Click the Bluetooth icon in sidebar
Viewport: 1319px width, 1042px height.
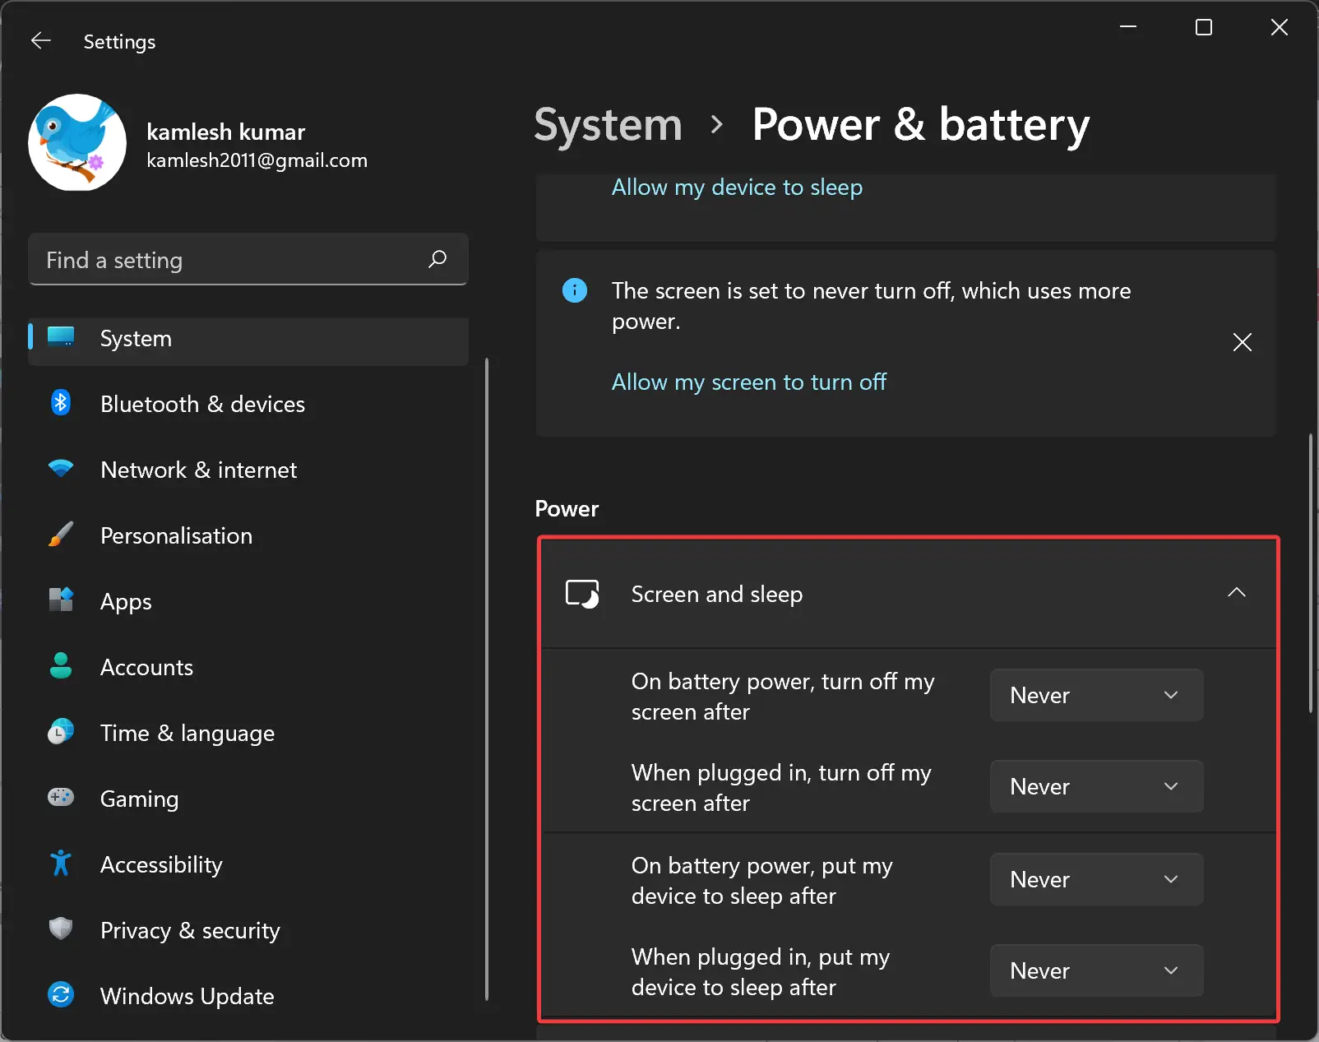61,403
